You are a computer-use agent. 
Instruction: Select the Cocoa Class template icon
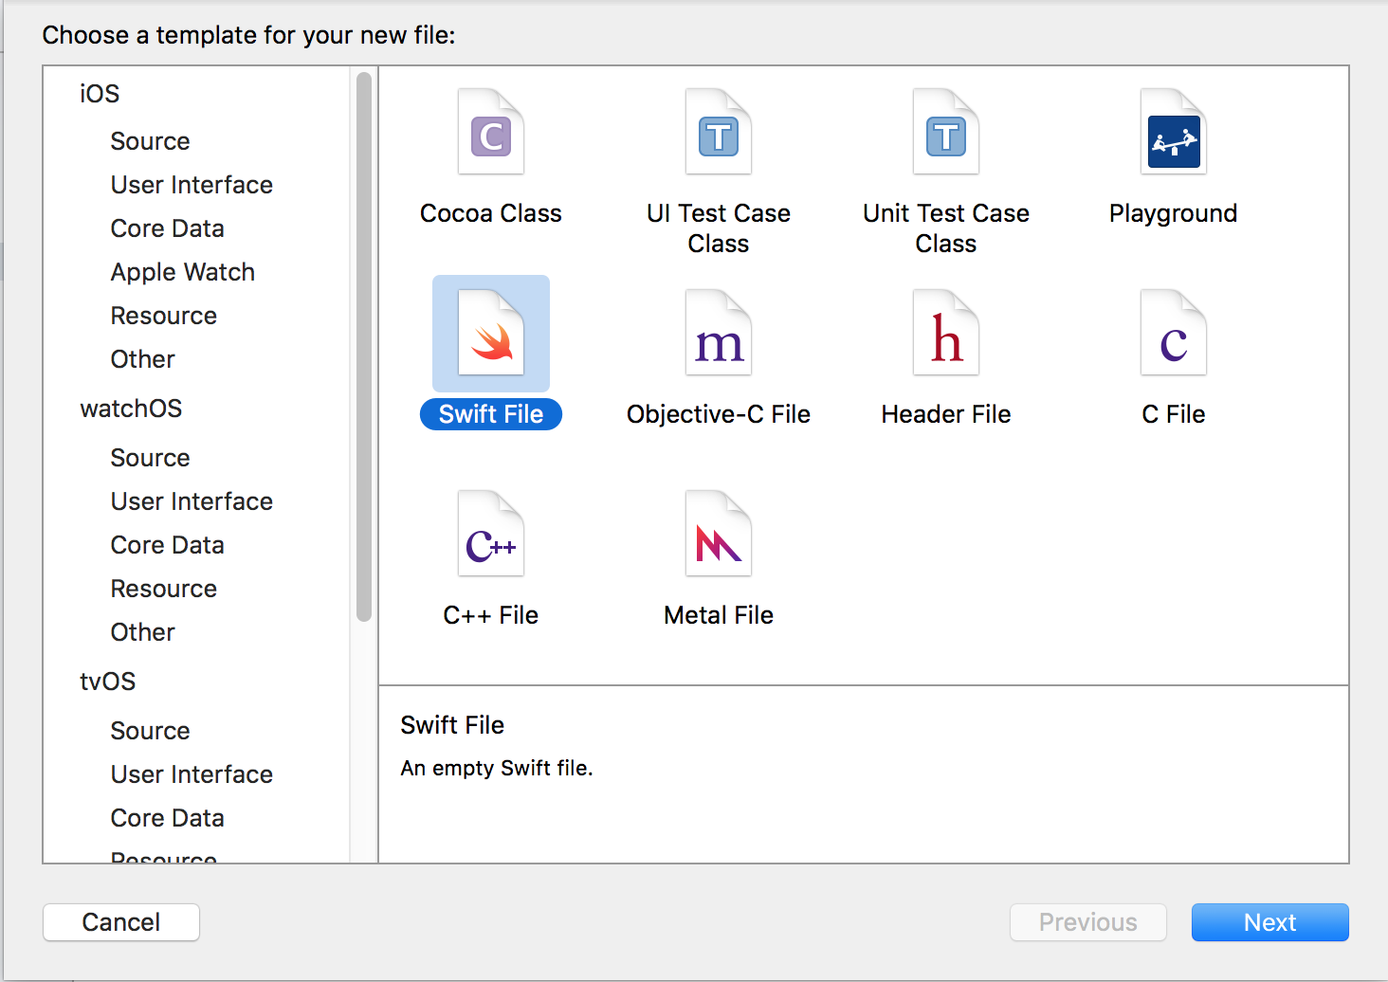tap(491, 133)
